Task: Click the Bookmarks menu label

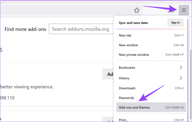Action: pyautogui.click(x=127, y=68)
